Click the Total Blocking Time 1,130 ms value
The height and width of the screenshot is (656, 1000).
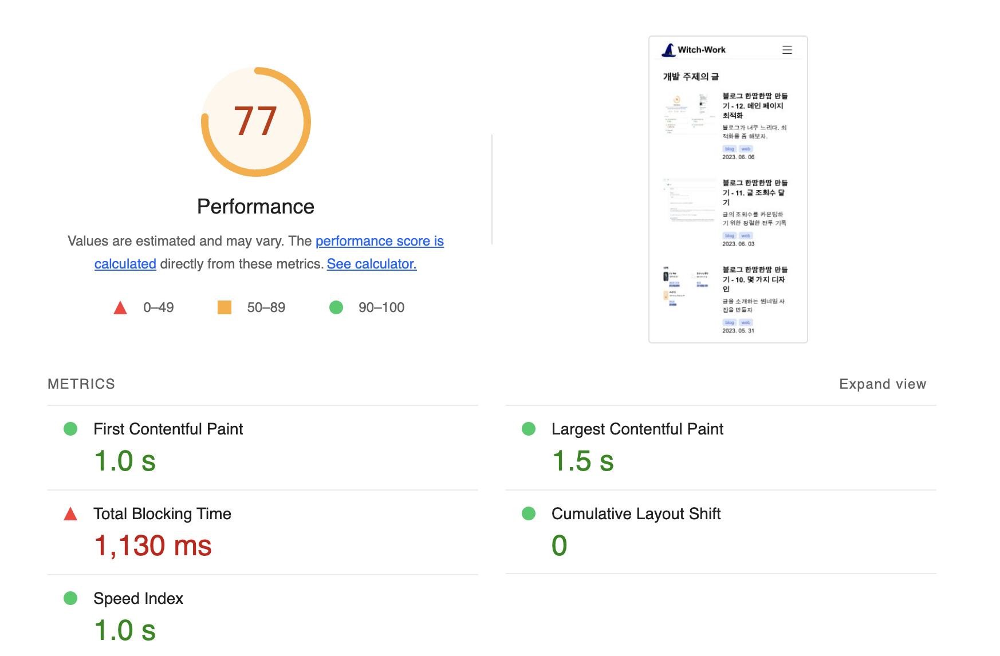(153, 546)
